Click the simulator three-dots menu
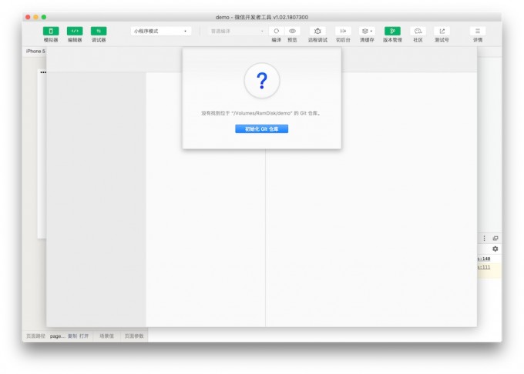 pos(43,72)
